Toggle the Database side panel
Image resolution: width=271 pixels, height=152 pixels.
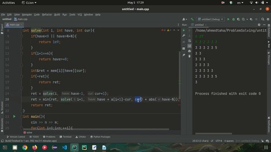[269, 30]
